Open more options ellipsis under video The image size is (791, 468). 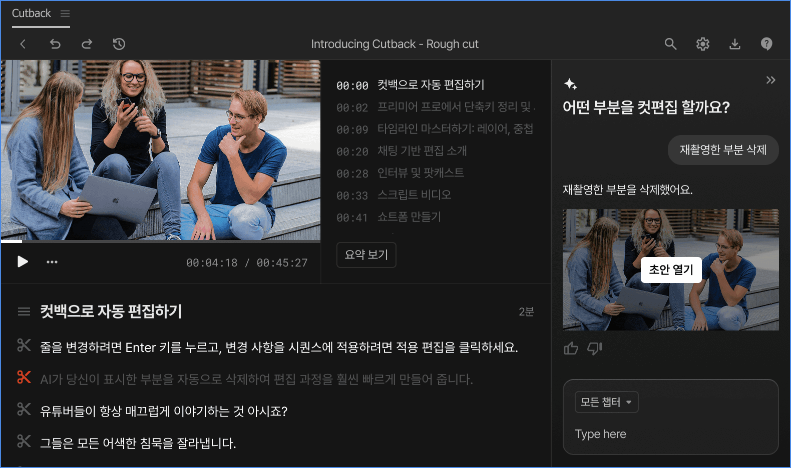(x=52, y=261)
